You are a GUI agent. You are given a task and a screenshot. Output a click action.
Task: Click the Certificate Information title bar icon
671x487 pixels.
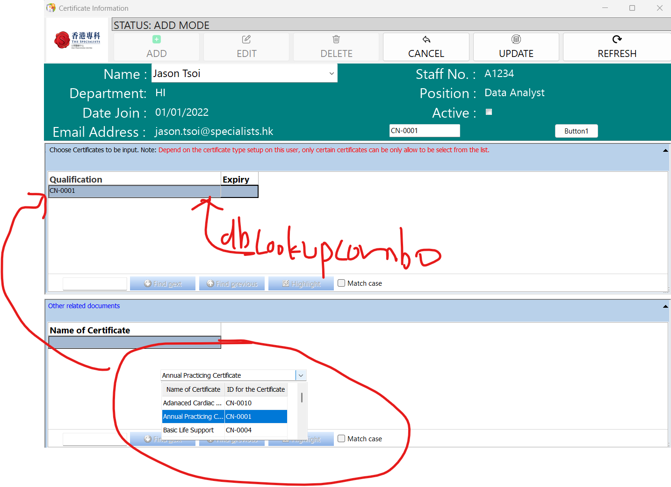tap(51, 8)
